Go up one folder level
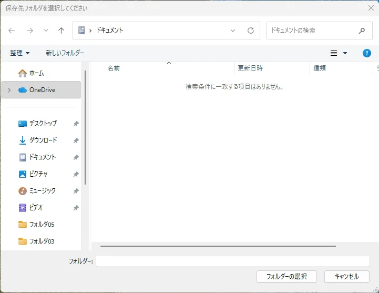The image size is (379, 293). [x=61, y=31]
